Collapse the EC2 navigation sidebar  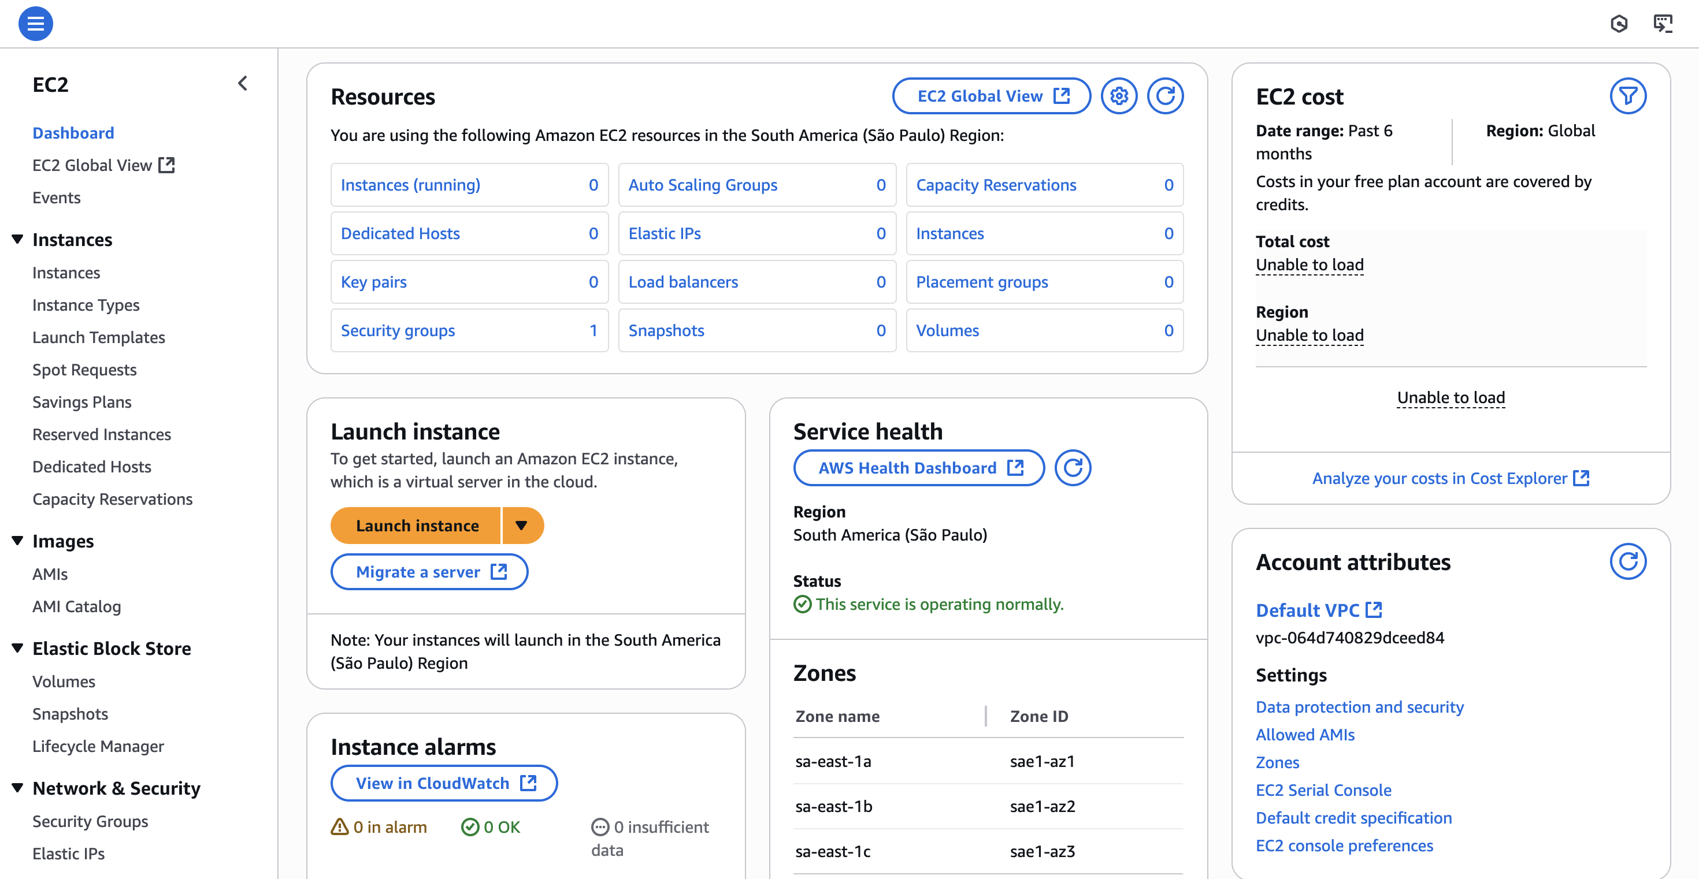pos(242,83)
